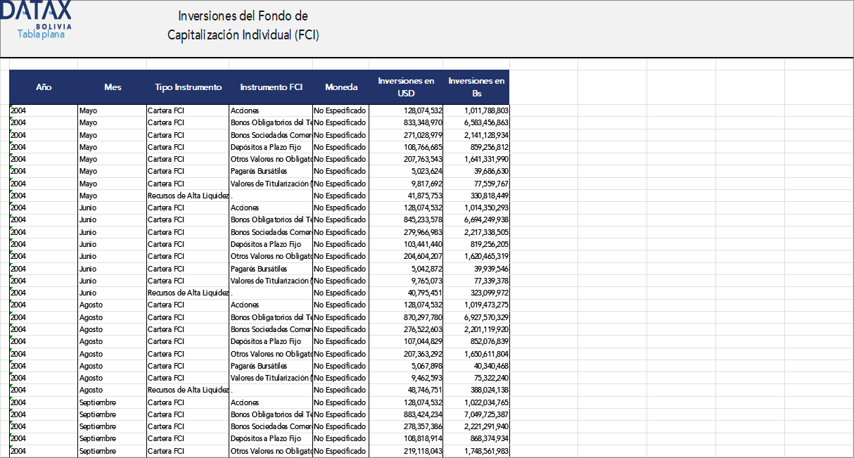Select cell with value 6,583,456,863

click(x=477, y=122)
